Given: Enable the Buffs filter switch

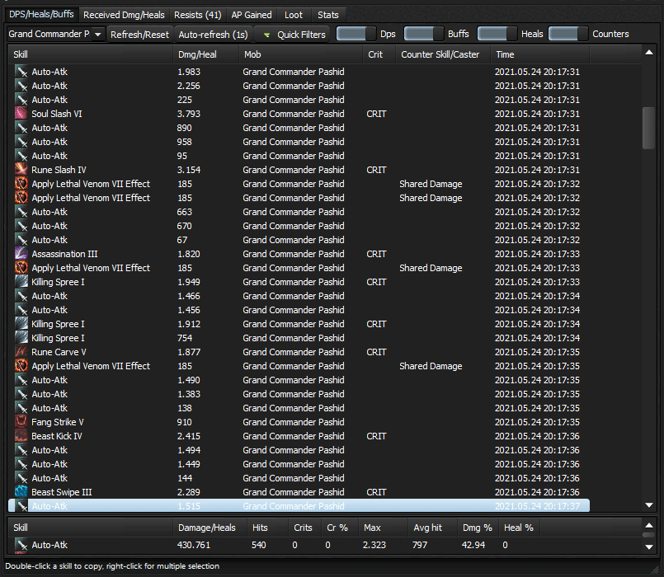Looking at the screenshot, I should coord(423,34).
